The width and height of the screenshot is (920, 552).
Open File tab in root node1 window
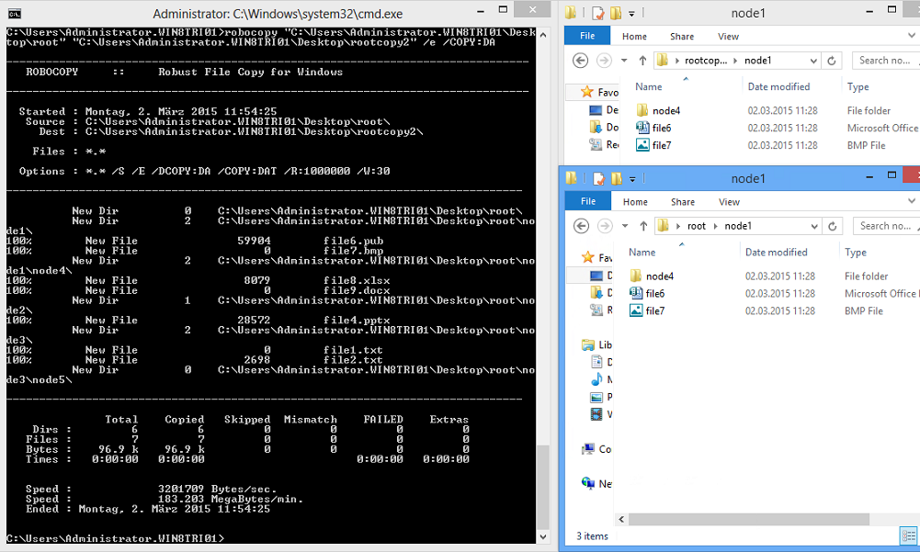pos(588,201)
